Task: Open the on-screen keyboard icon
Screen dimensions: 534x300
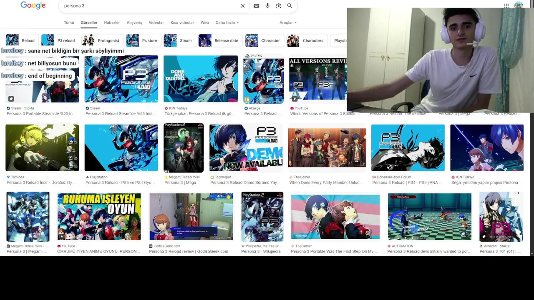Action: tap(256, 6)
